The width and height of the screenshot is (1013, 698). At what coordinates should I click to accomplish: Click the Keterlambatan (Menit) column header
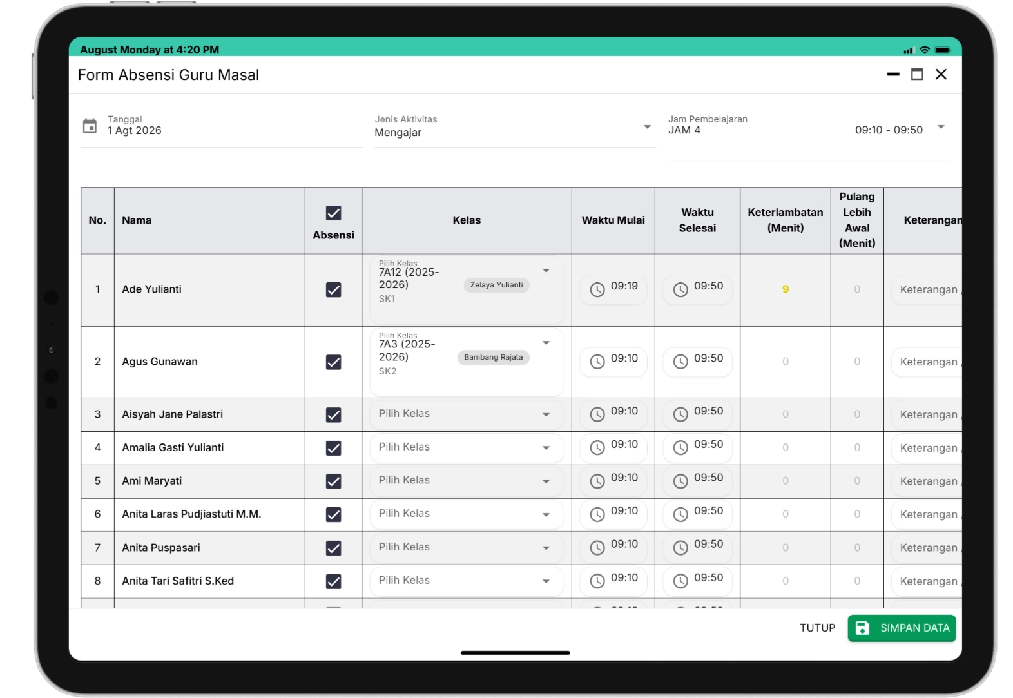[x=785, y=220]
